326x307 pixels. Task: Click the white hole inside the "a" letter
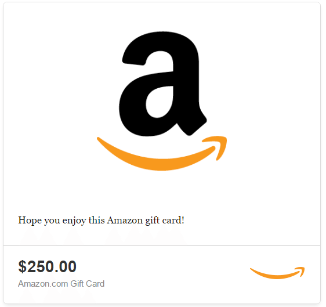click(160, 102)
